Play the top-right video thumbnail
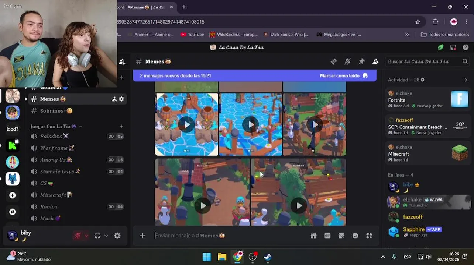This screenshot has width=474, height=265. click(315, 124)
